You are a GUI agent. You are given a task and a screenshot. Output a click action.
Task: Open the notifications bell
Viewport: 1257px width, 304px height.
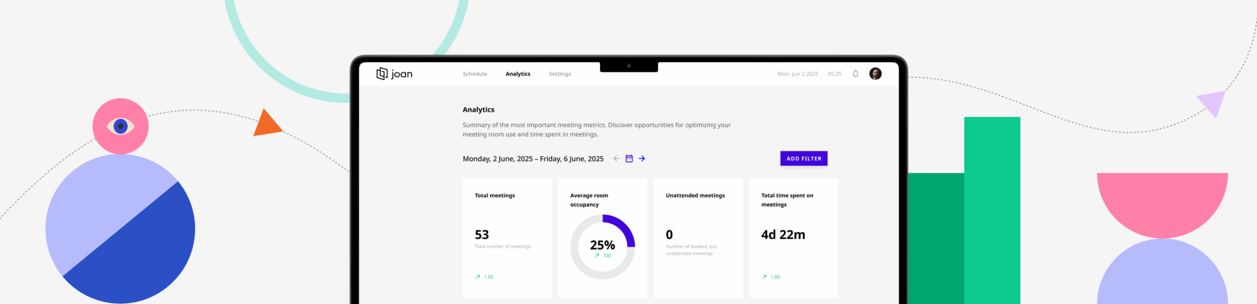pos(855,74)
